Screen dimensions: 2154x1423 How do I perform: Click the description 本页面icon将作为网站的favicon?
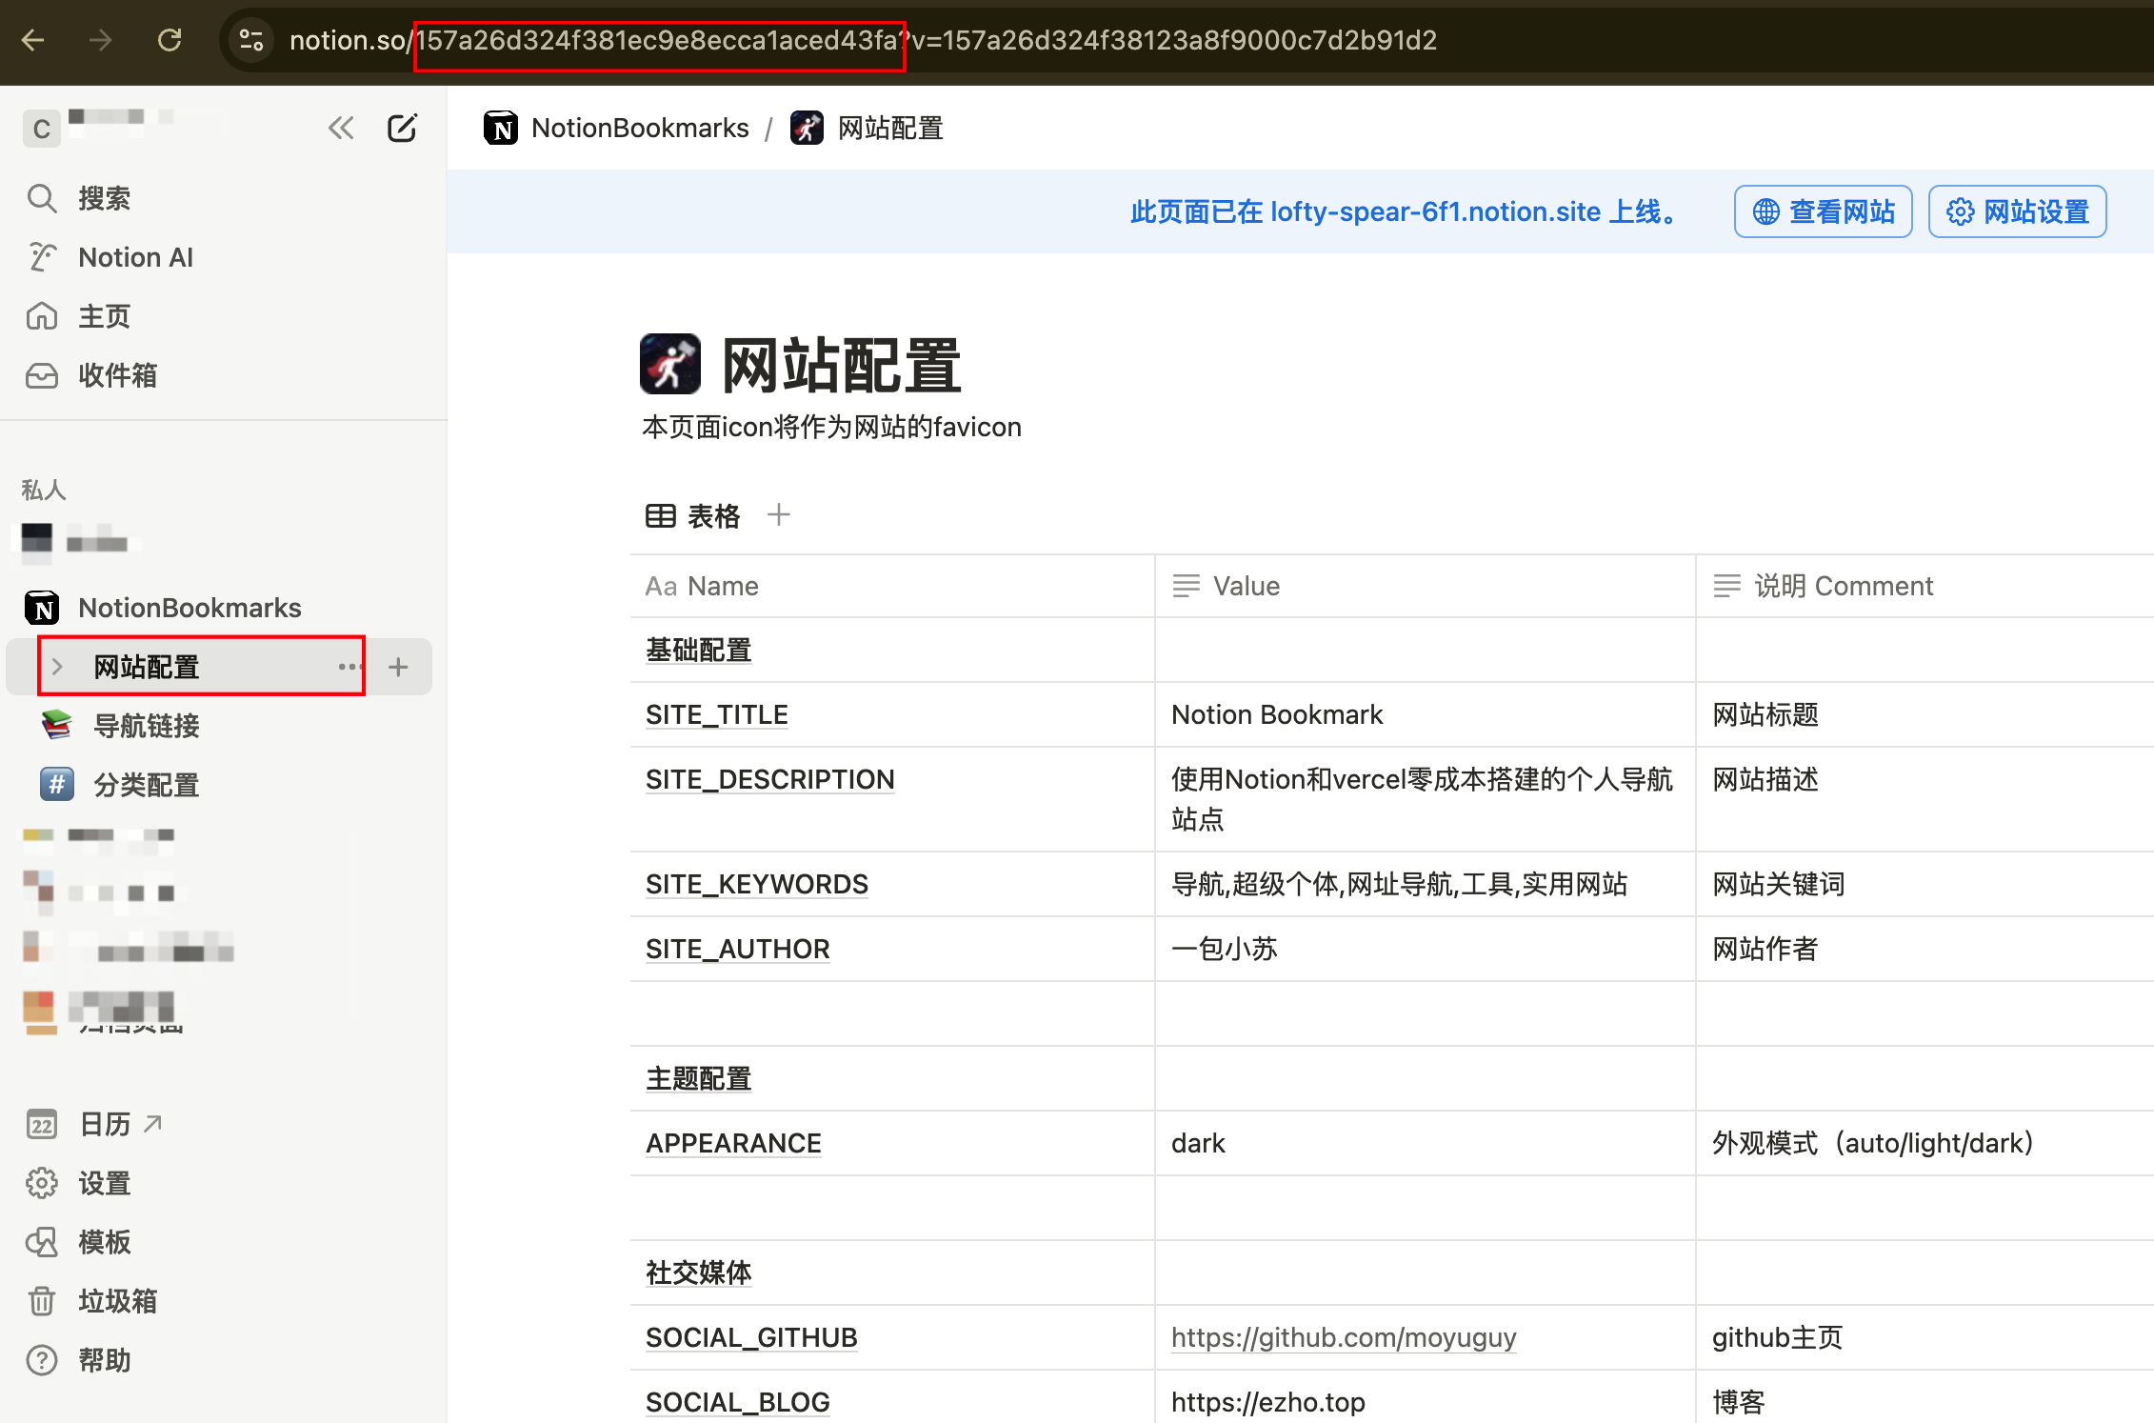coord(831,427)
